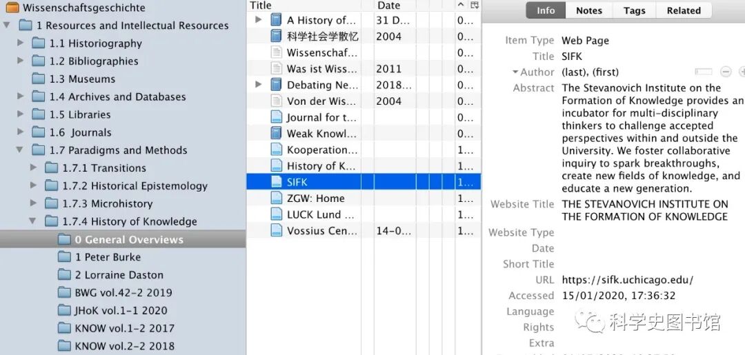Screen dimensions: 745x355
Task: Expand the 1.7.2 Historical Epistemology collection
Action: click(33, 185)
